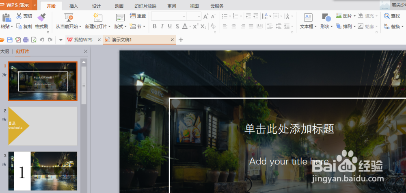406x193 pixels.
Task: Switch to the 动画 ribbon tab
Action: [119, 6]
